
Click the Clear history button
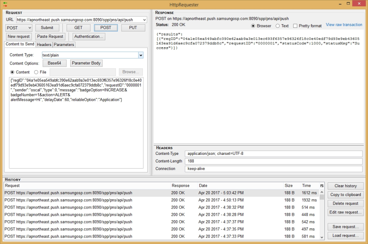tap(345, 186)
